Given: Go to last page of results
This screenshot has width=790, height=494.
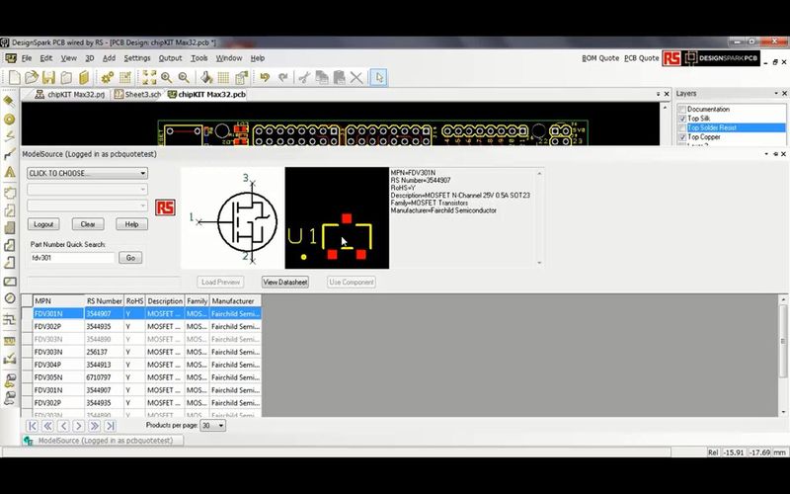Looking at the screenshot, I should [110, 426].
